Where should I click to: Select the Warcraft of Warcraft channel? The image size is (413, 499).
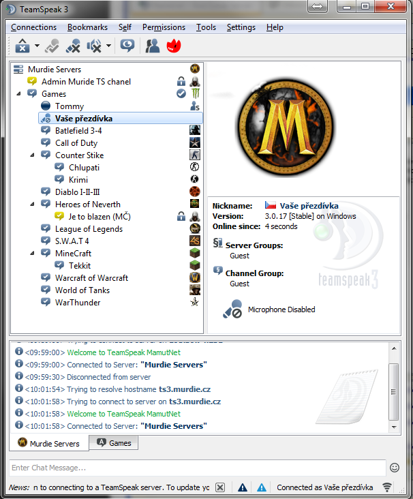coord(91,278)
